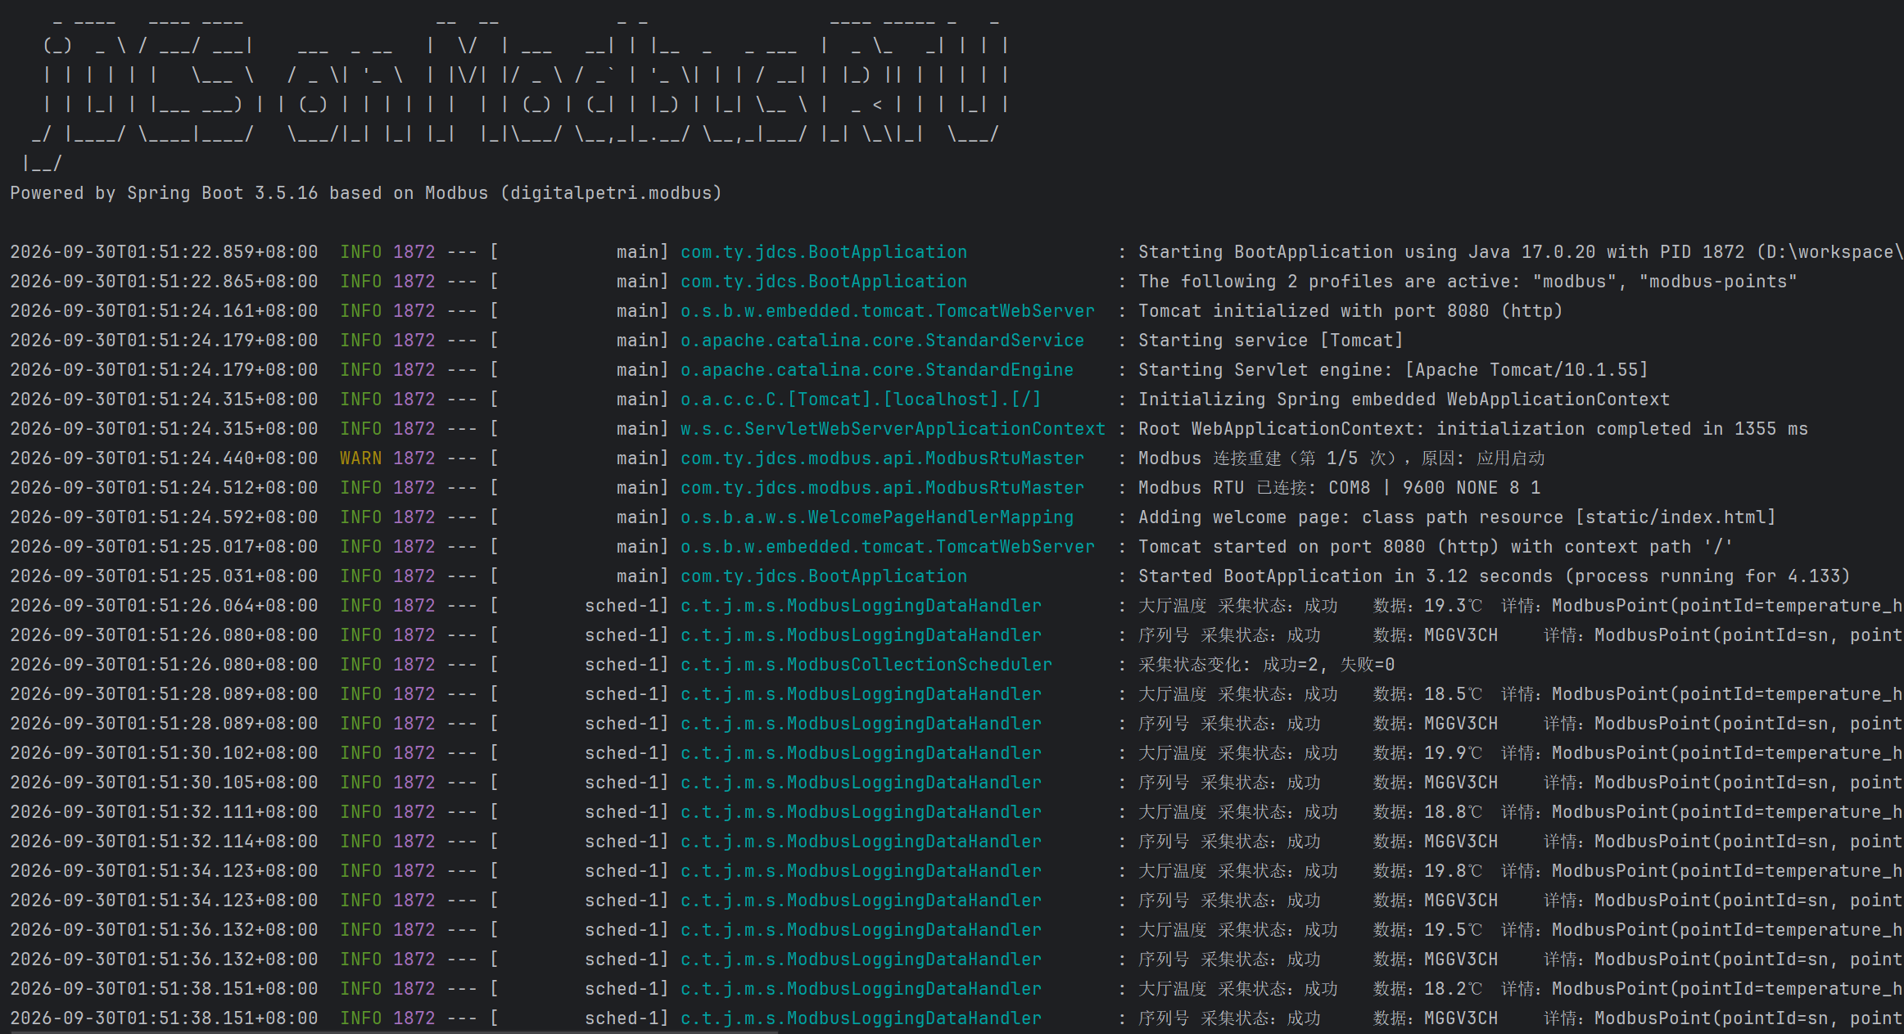1904x1034 pixels.
Task: Open w.s.c.ServletWebServerApplicationContext class link
Action: 893,429
